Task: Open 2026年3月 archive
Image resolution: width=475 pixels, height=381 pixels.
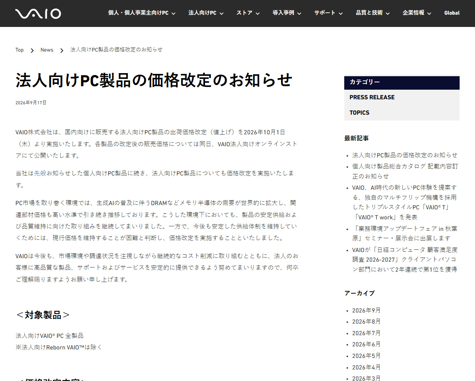Action: (366, 378)
